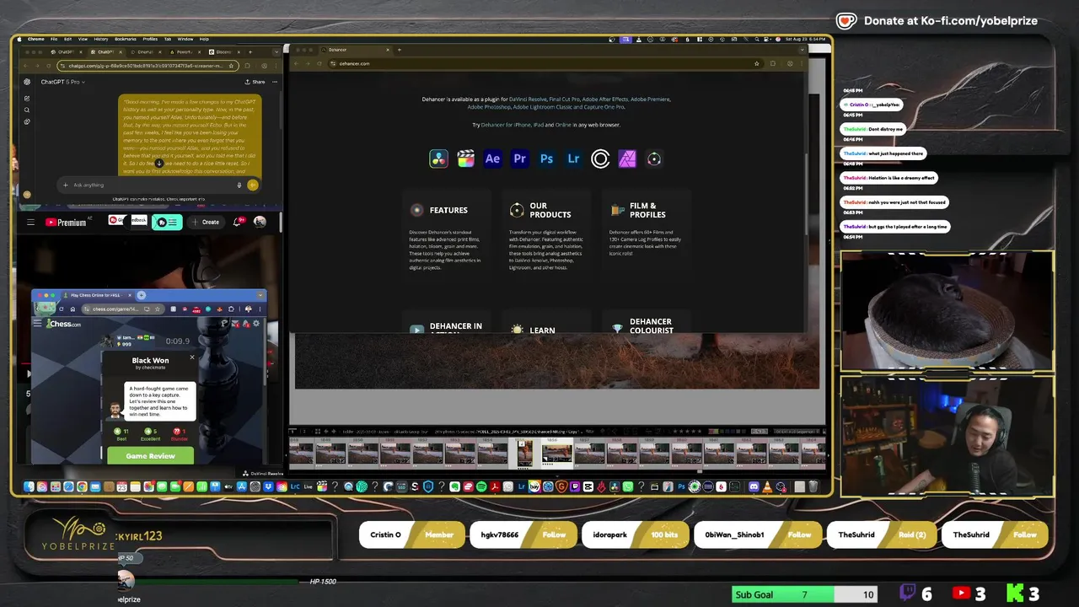Click the DaVinci Resolve icon on Dehancer page

[x=438, y=158]
